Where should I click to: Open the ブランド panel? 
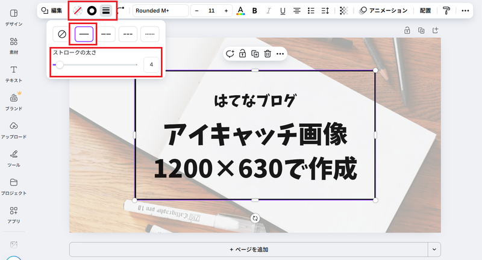coord(13,102)
